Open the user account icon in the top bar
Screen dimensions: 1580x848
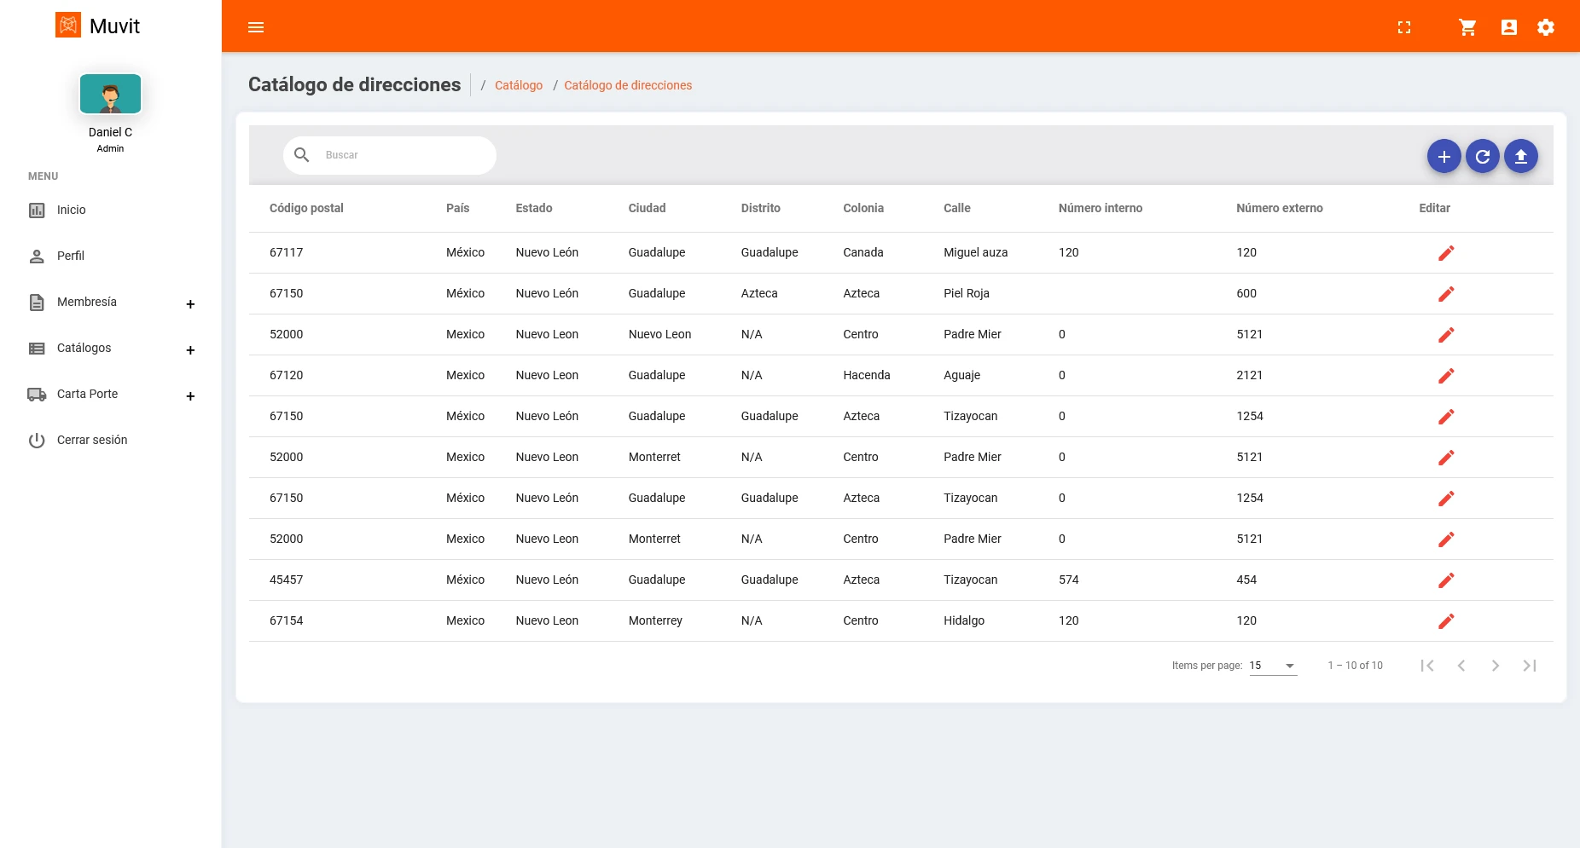click(x=1509, y=27)
